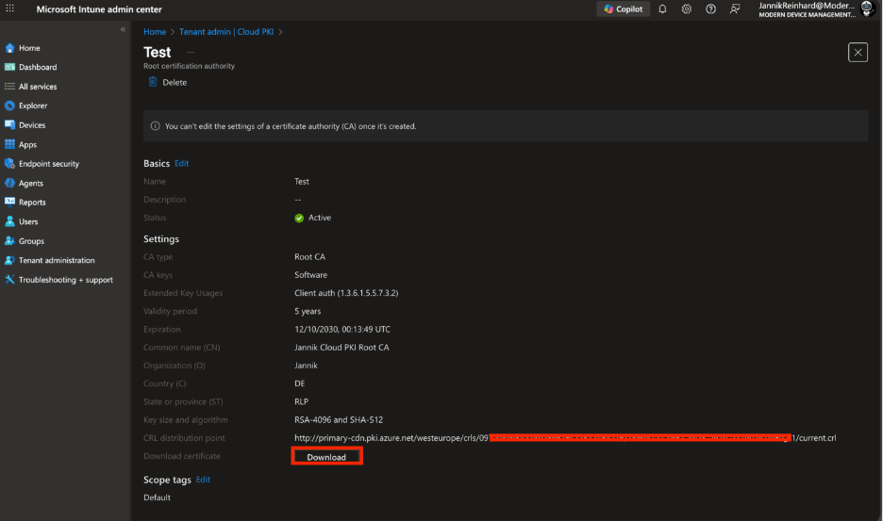
Task: Select Tenant administration in the sidebar
Action: (x=56, y=260)
